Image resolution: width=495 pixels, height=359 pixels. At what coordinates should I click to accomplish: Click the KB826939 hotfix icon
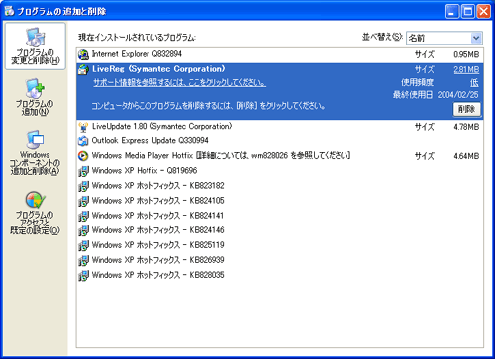coord(83,260)
